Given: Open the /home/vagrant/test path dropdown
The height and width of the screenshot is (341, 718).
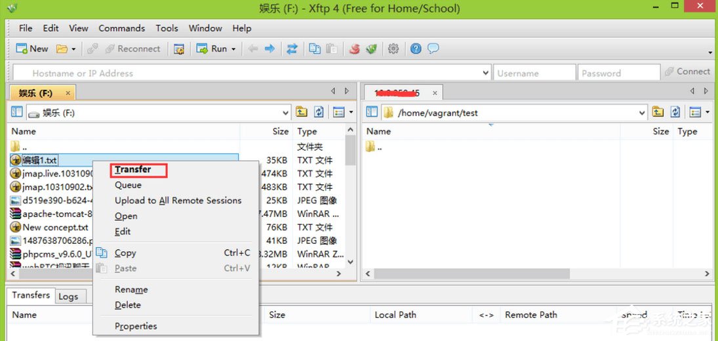Looking at the screenshot, I should click(x=642, y=113).
